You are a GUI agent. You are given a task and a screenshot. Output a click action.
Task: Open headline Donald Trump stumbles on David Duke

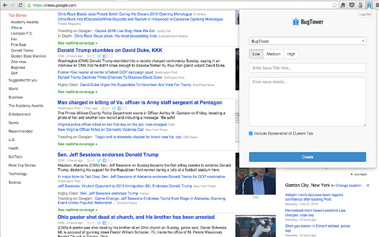[x=110, y=50]
